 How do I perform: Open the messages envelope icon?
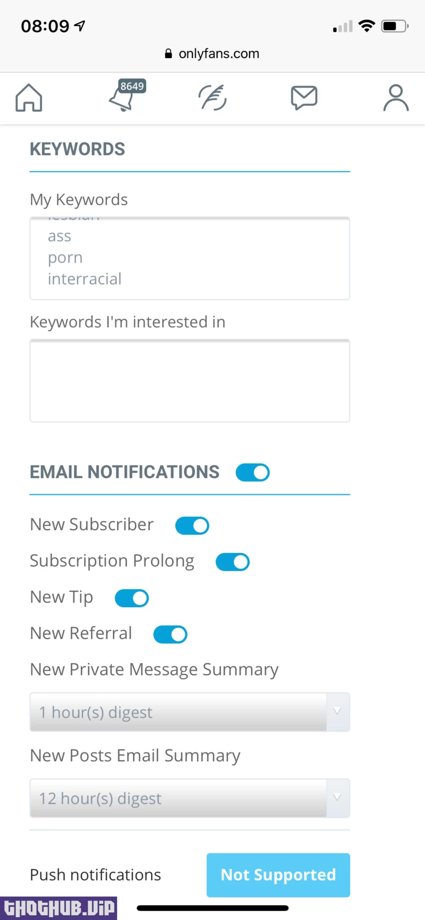point(304,97)
